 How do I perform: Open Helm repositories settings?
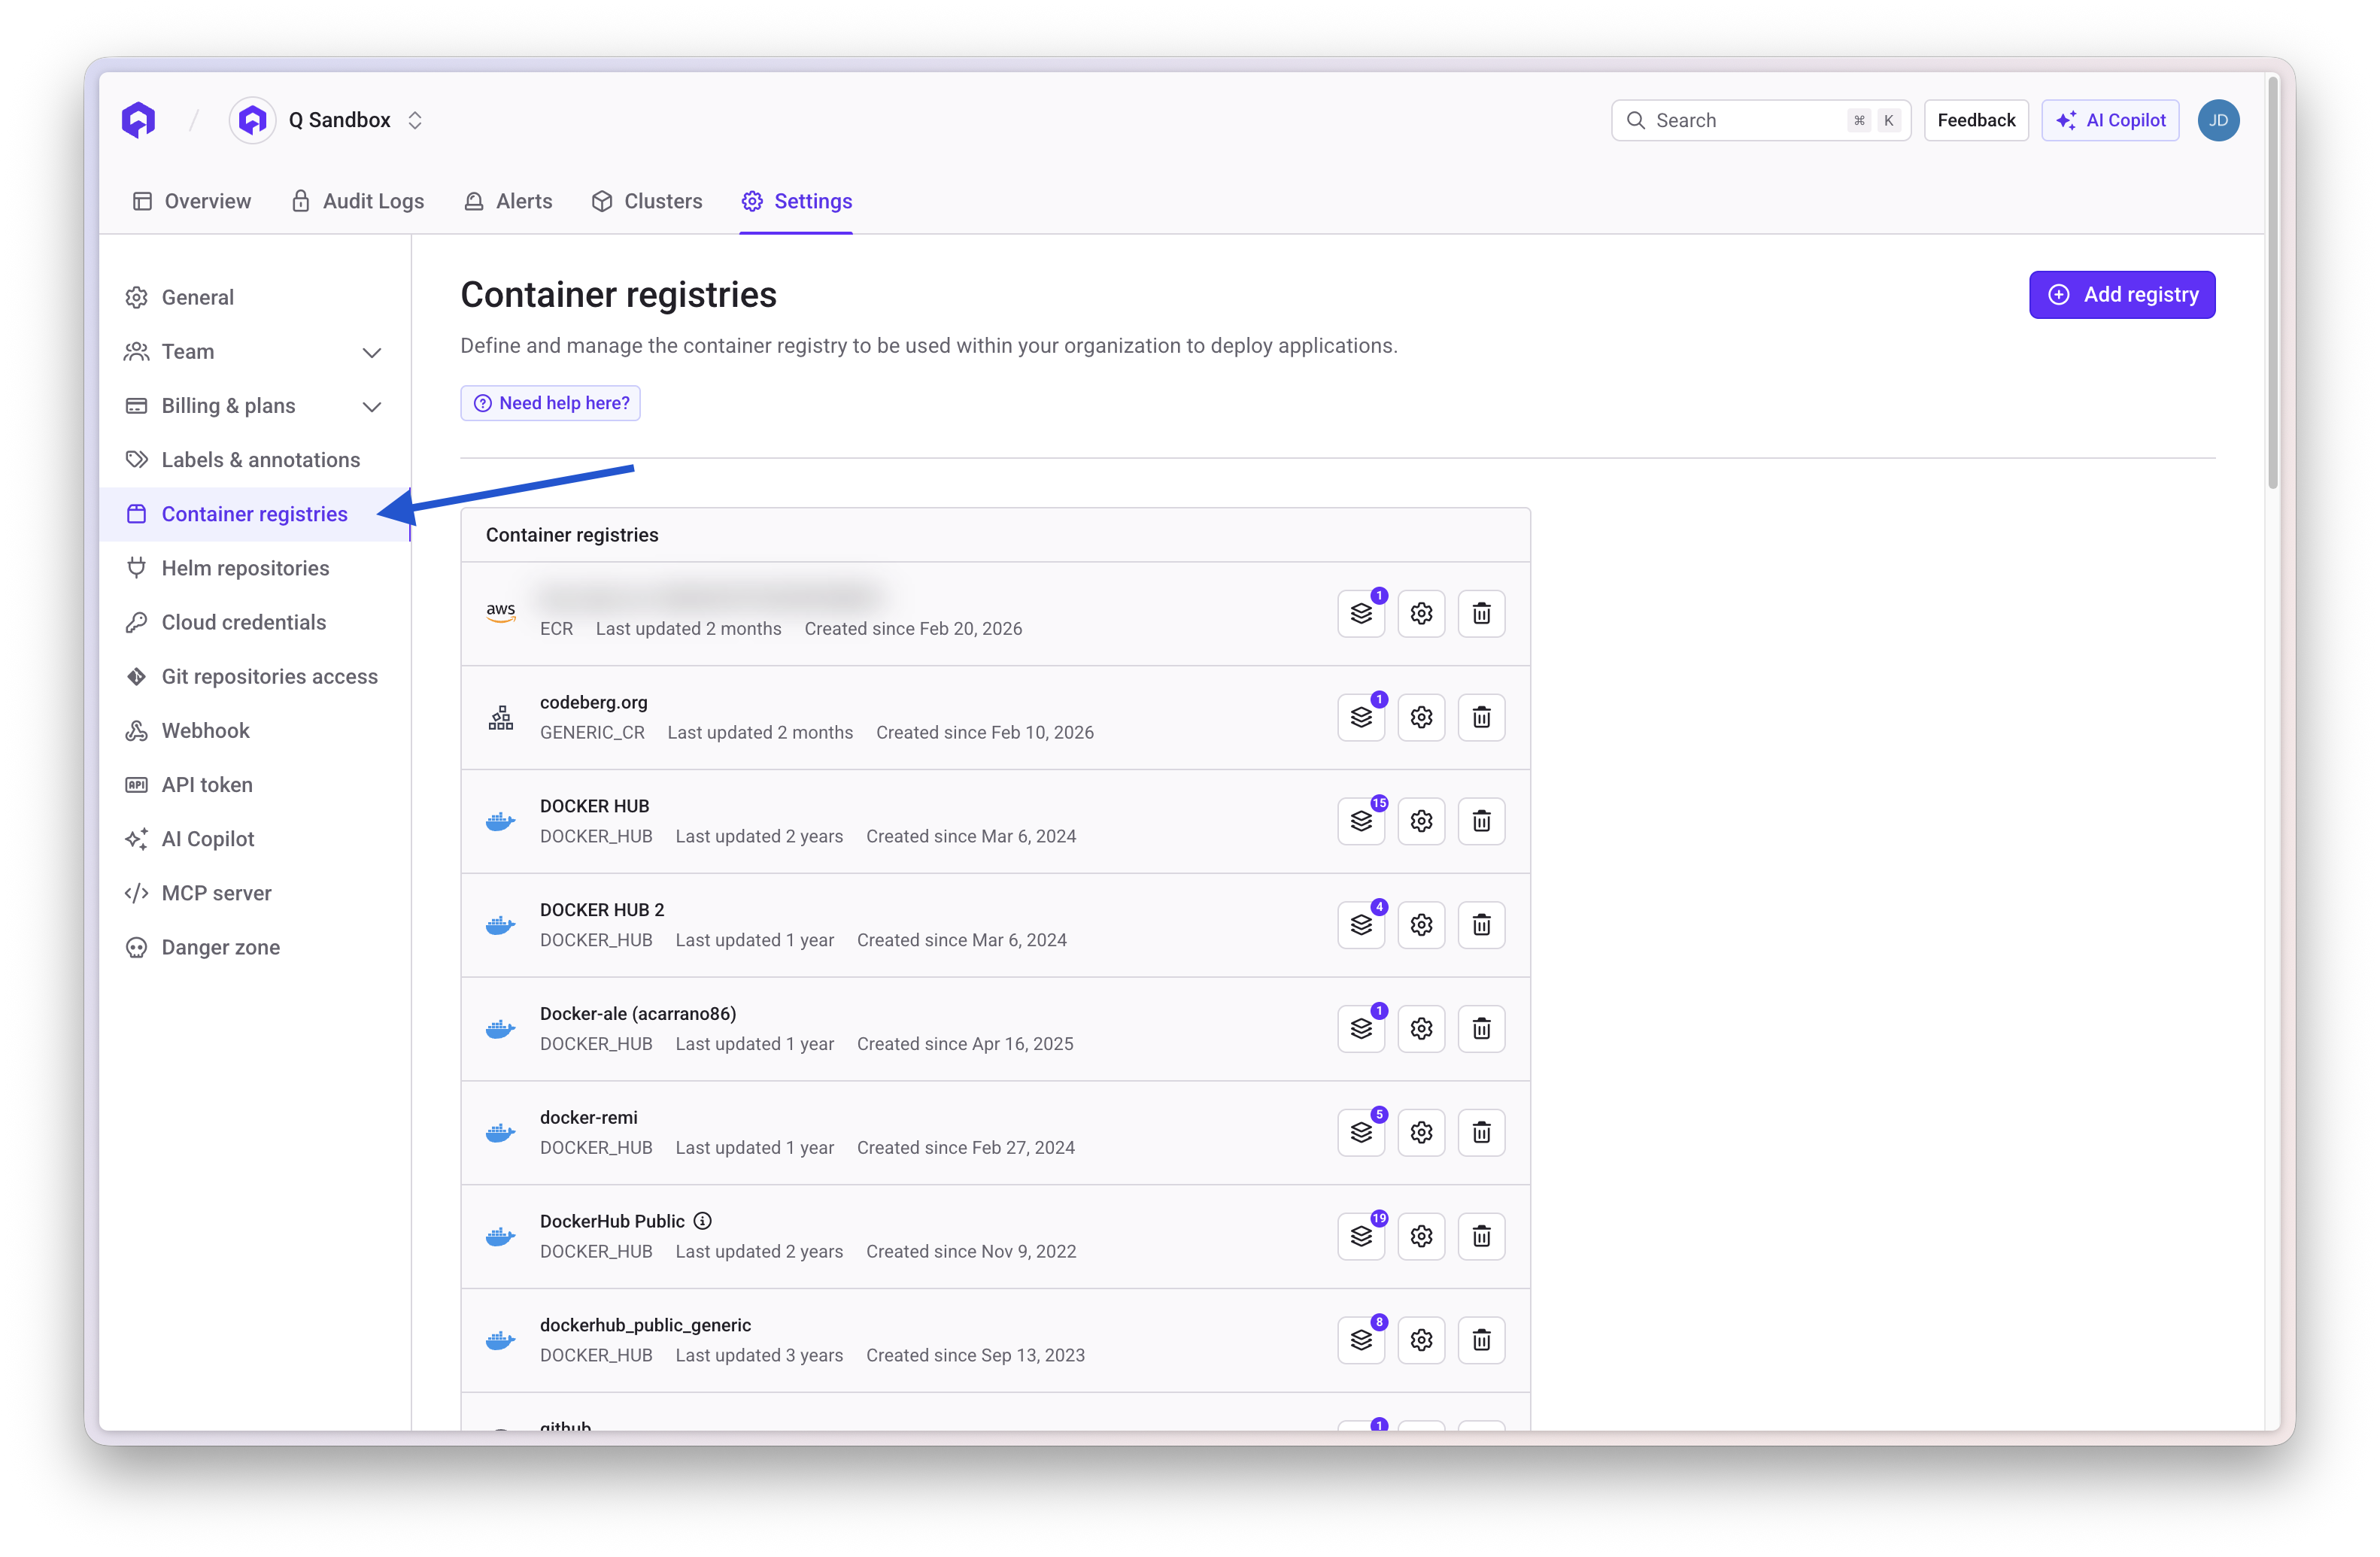254,568
